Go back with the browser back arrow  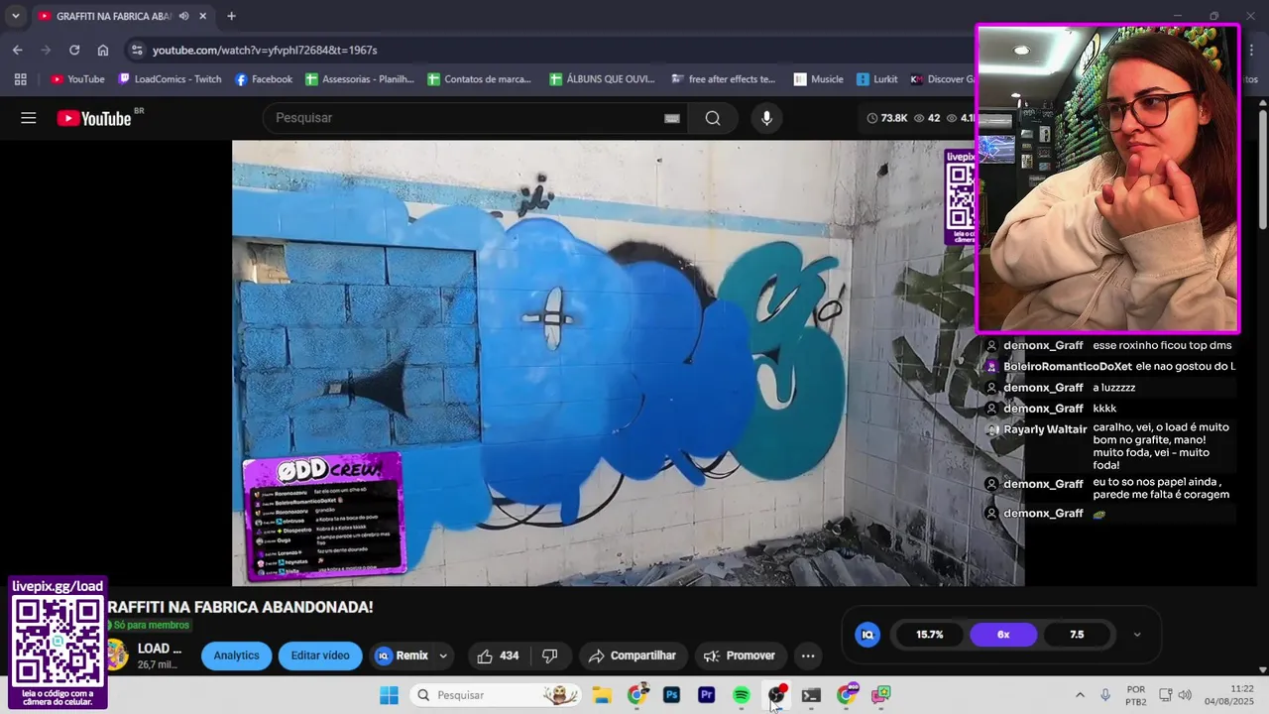pos(17,50)
